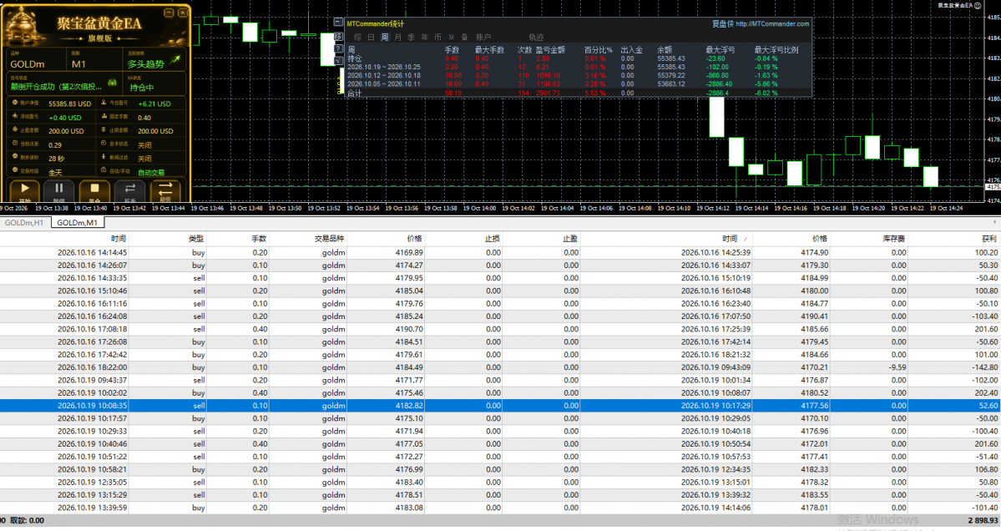Select the 月 monthly statistics tab
The width and height of the screenshot is (1001, 531).
pyautogui.click(x=397, y=37)
